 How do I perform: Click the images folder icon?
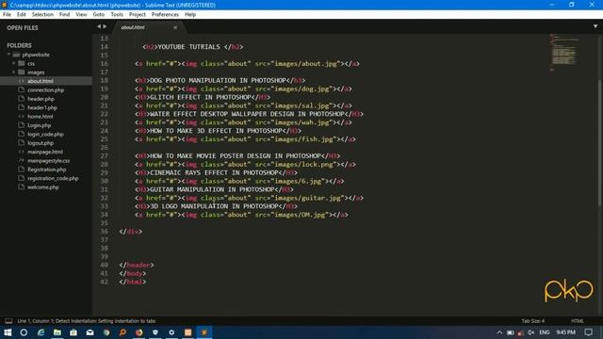pos(22,73)
